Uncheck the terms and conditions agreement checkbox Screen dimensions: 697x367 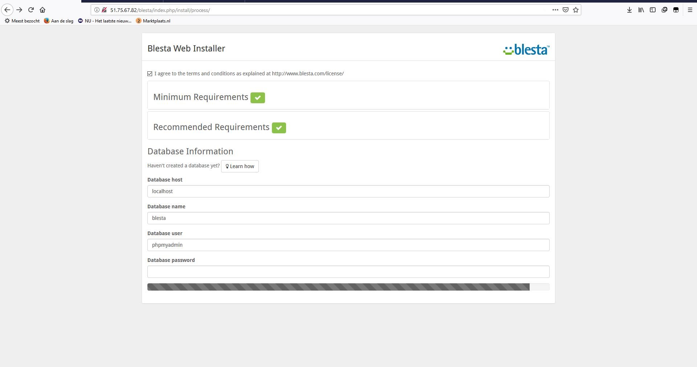[x=150, y=74]
